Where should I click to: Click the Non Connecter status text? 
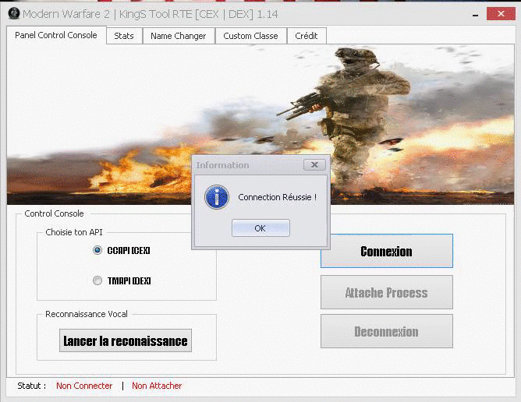click(x=84, y=386)
